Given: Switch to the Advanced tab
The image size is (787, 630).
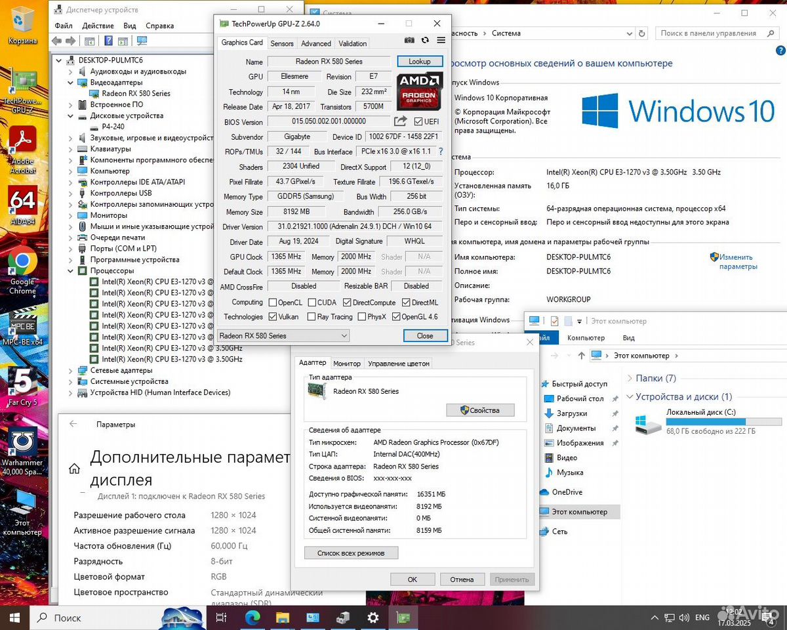Looking at the screenshot, I should click(x=316, y=43).
